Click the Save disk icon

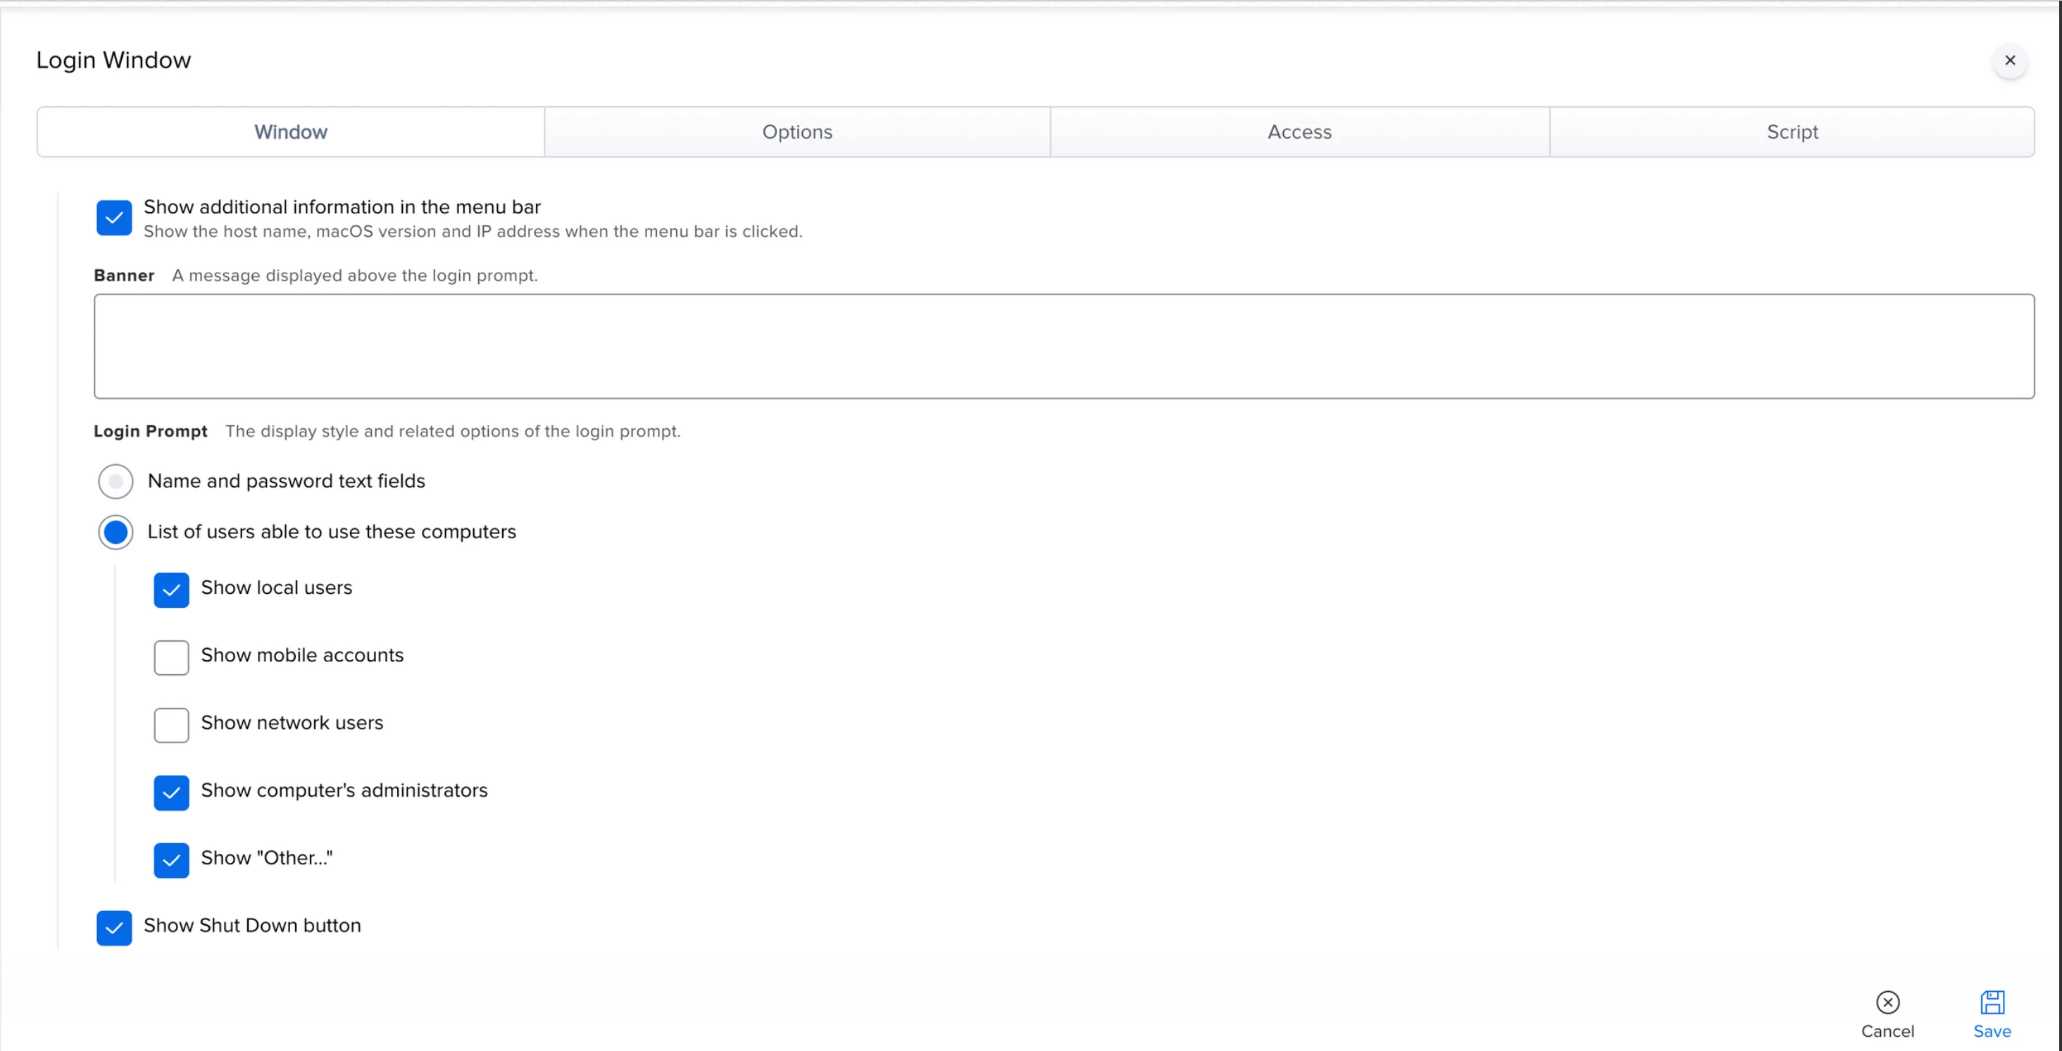tap(1992, 1002)
